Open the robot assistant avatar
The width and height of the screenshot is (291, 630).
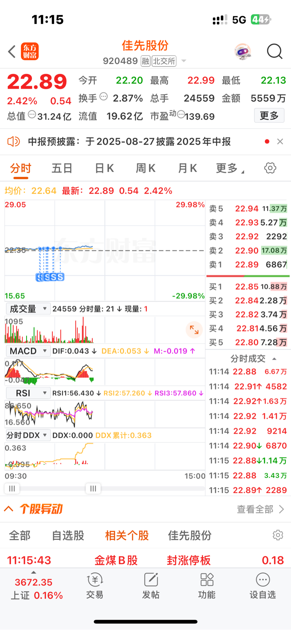242,52
